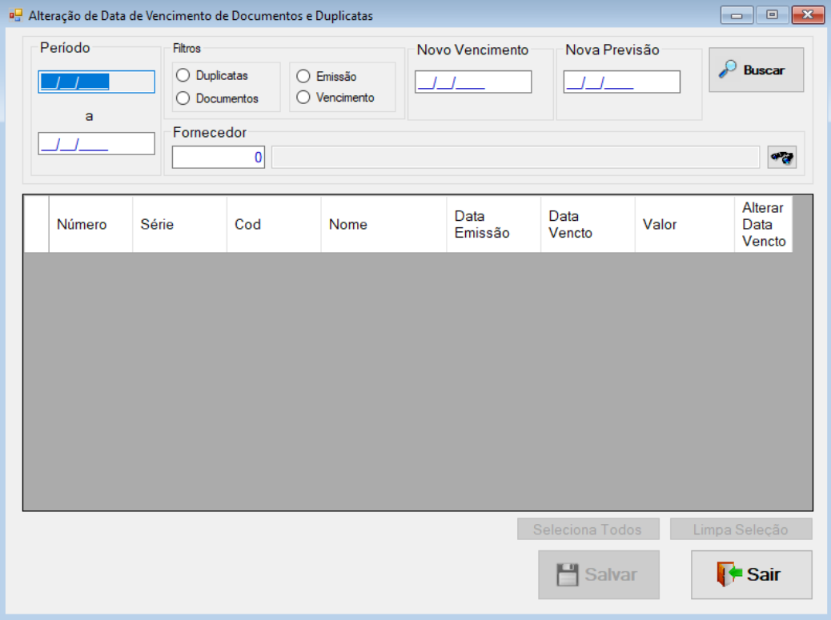Viewport: 831px width, 620px height.
Task: Click the Valor column header
Action: coord(684,225)
